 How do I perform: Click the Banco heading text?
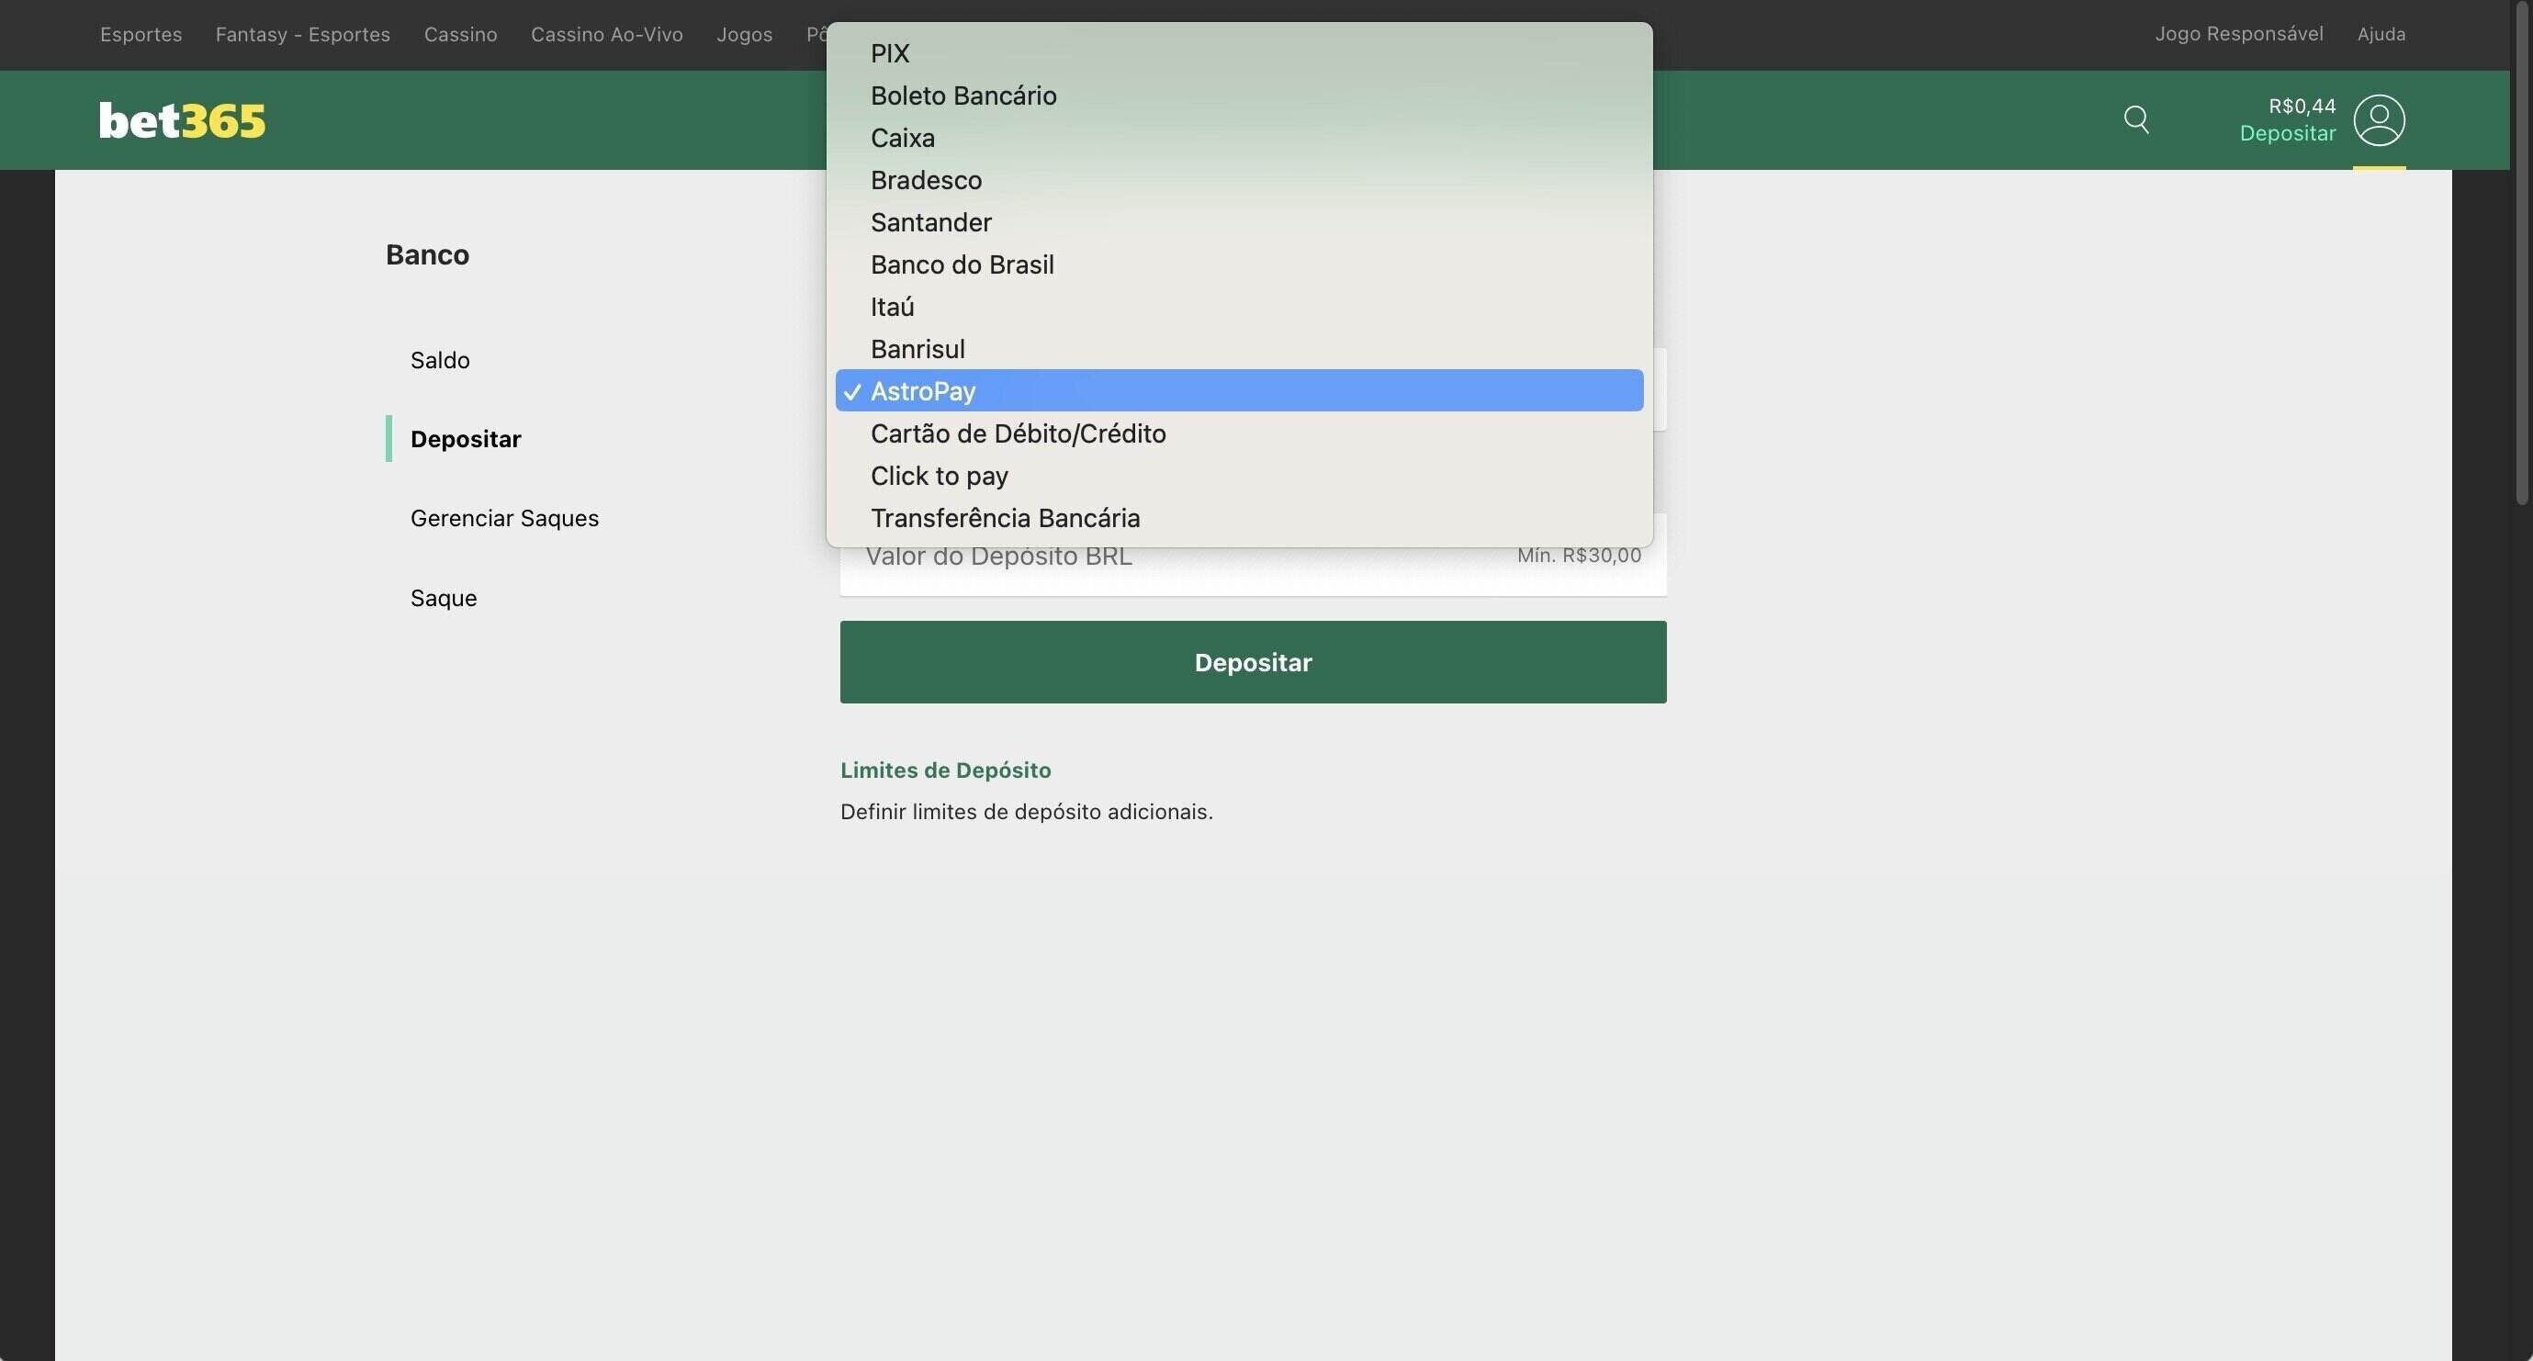[x=427, y=254]
